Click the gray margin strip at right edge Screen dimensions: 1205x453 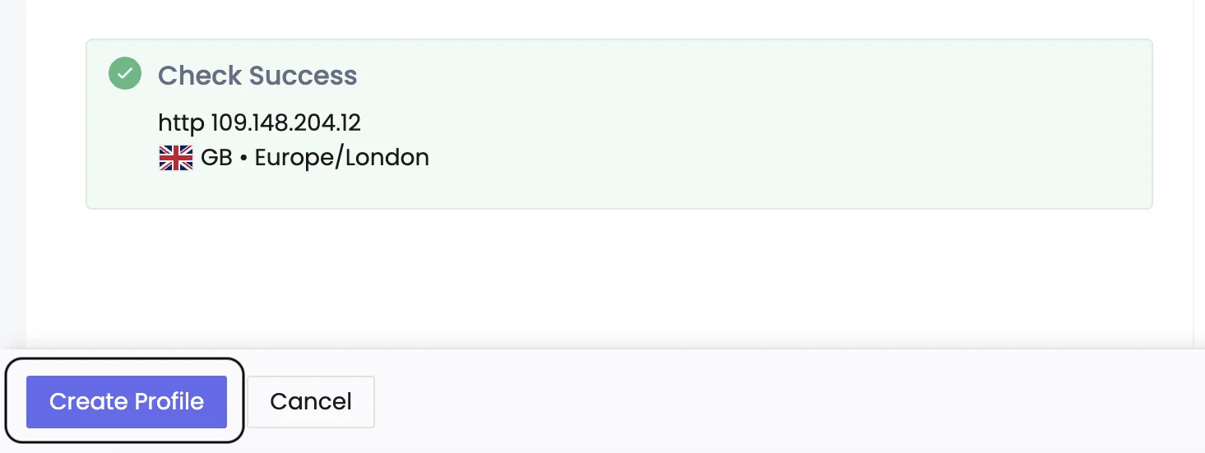pos(1199,164)
